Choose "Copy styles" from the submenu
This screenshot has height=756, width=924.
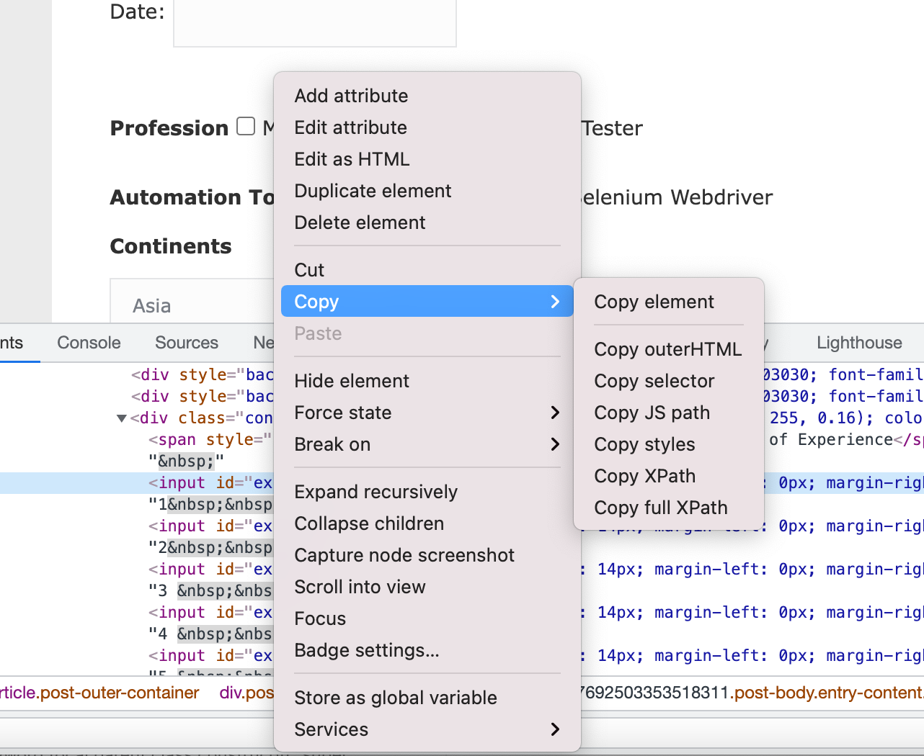tap(644, 444)
